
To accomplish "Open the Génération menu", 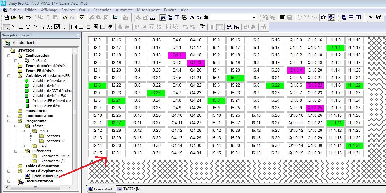I will pos(102,10).
